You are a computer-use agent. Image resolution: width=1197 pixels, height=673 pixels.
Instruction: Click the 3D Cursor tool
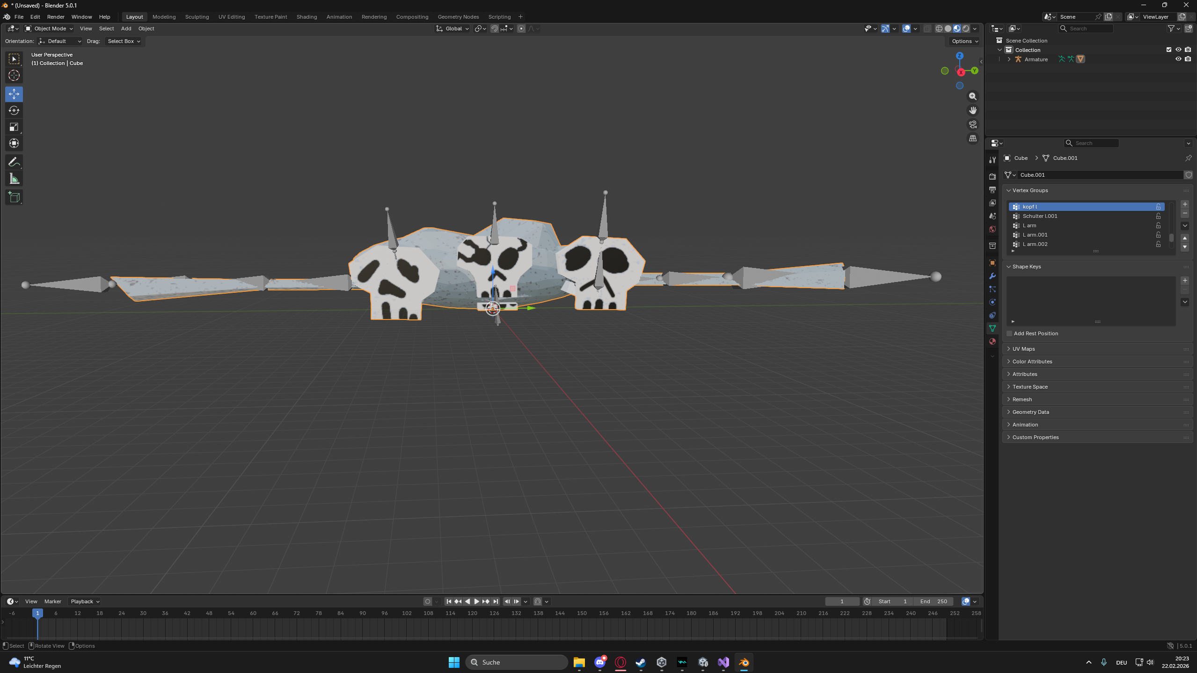14,75
